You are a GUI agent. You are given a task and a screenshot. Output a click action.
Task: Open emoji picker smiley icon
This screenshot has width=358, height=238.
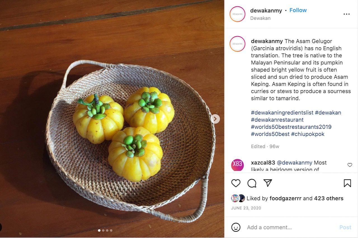[x=236, y=227]
